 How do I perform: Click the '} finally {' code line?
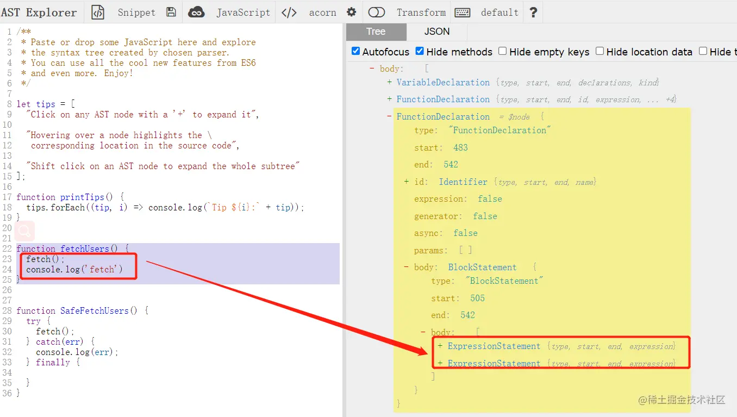tap(53, 362)
